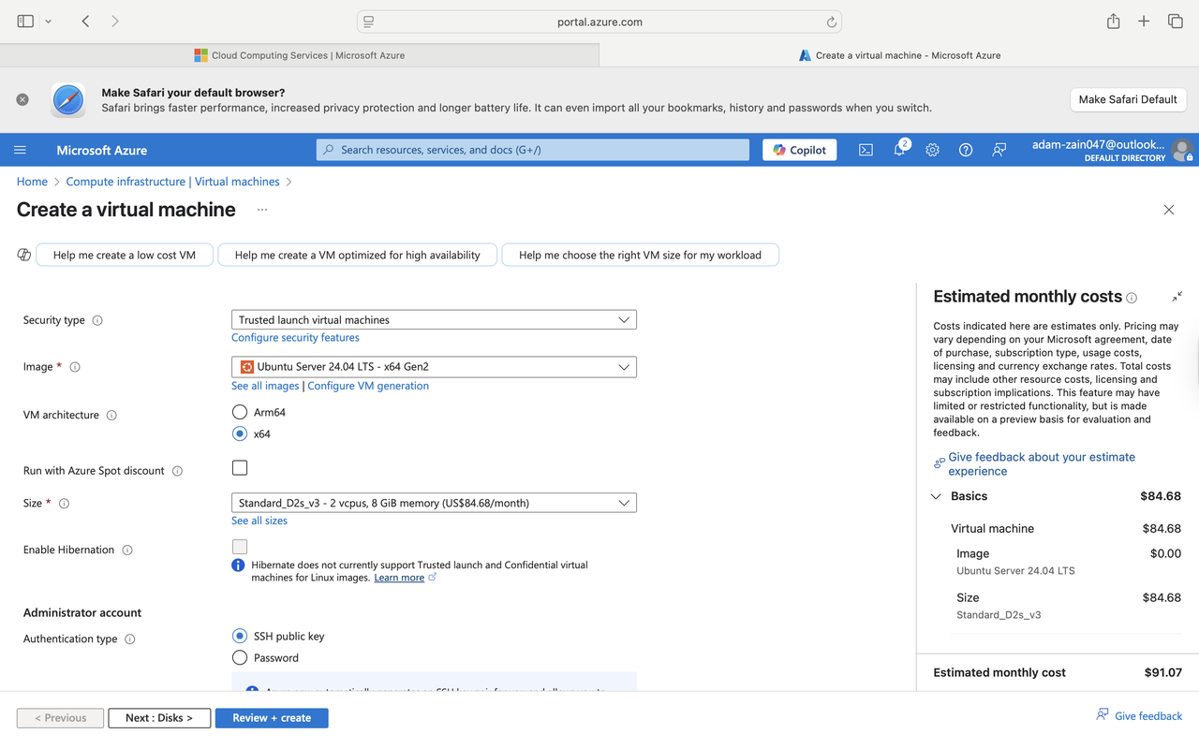Click the Azure search resources field
The width and height of the screenshot is (1199, 749).
532,150
